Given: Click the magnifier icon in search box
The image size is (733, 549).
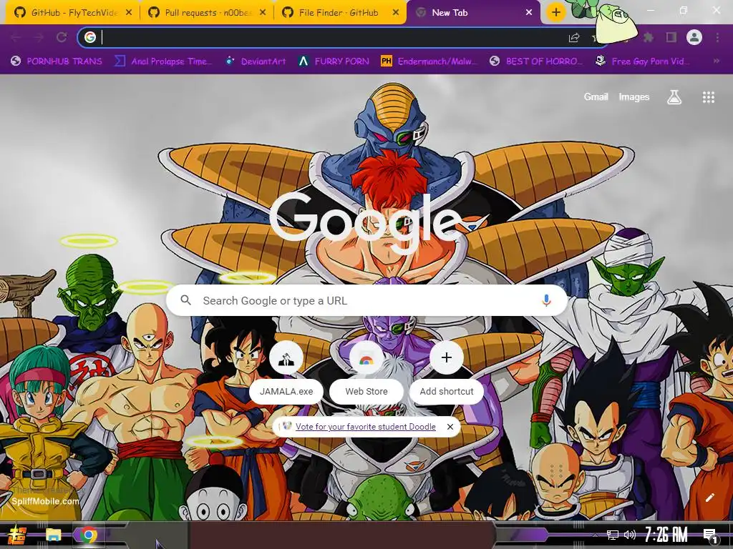Looking at the screenshot, I should pos(185,300).
